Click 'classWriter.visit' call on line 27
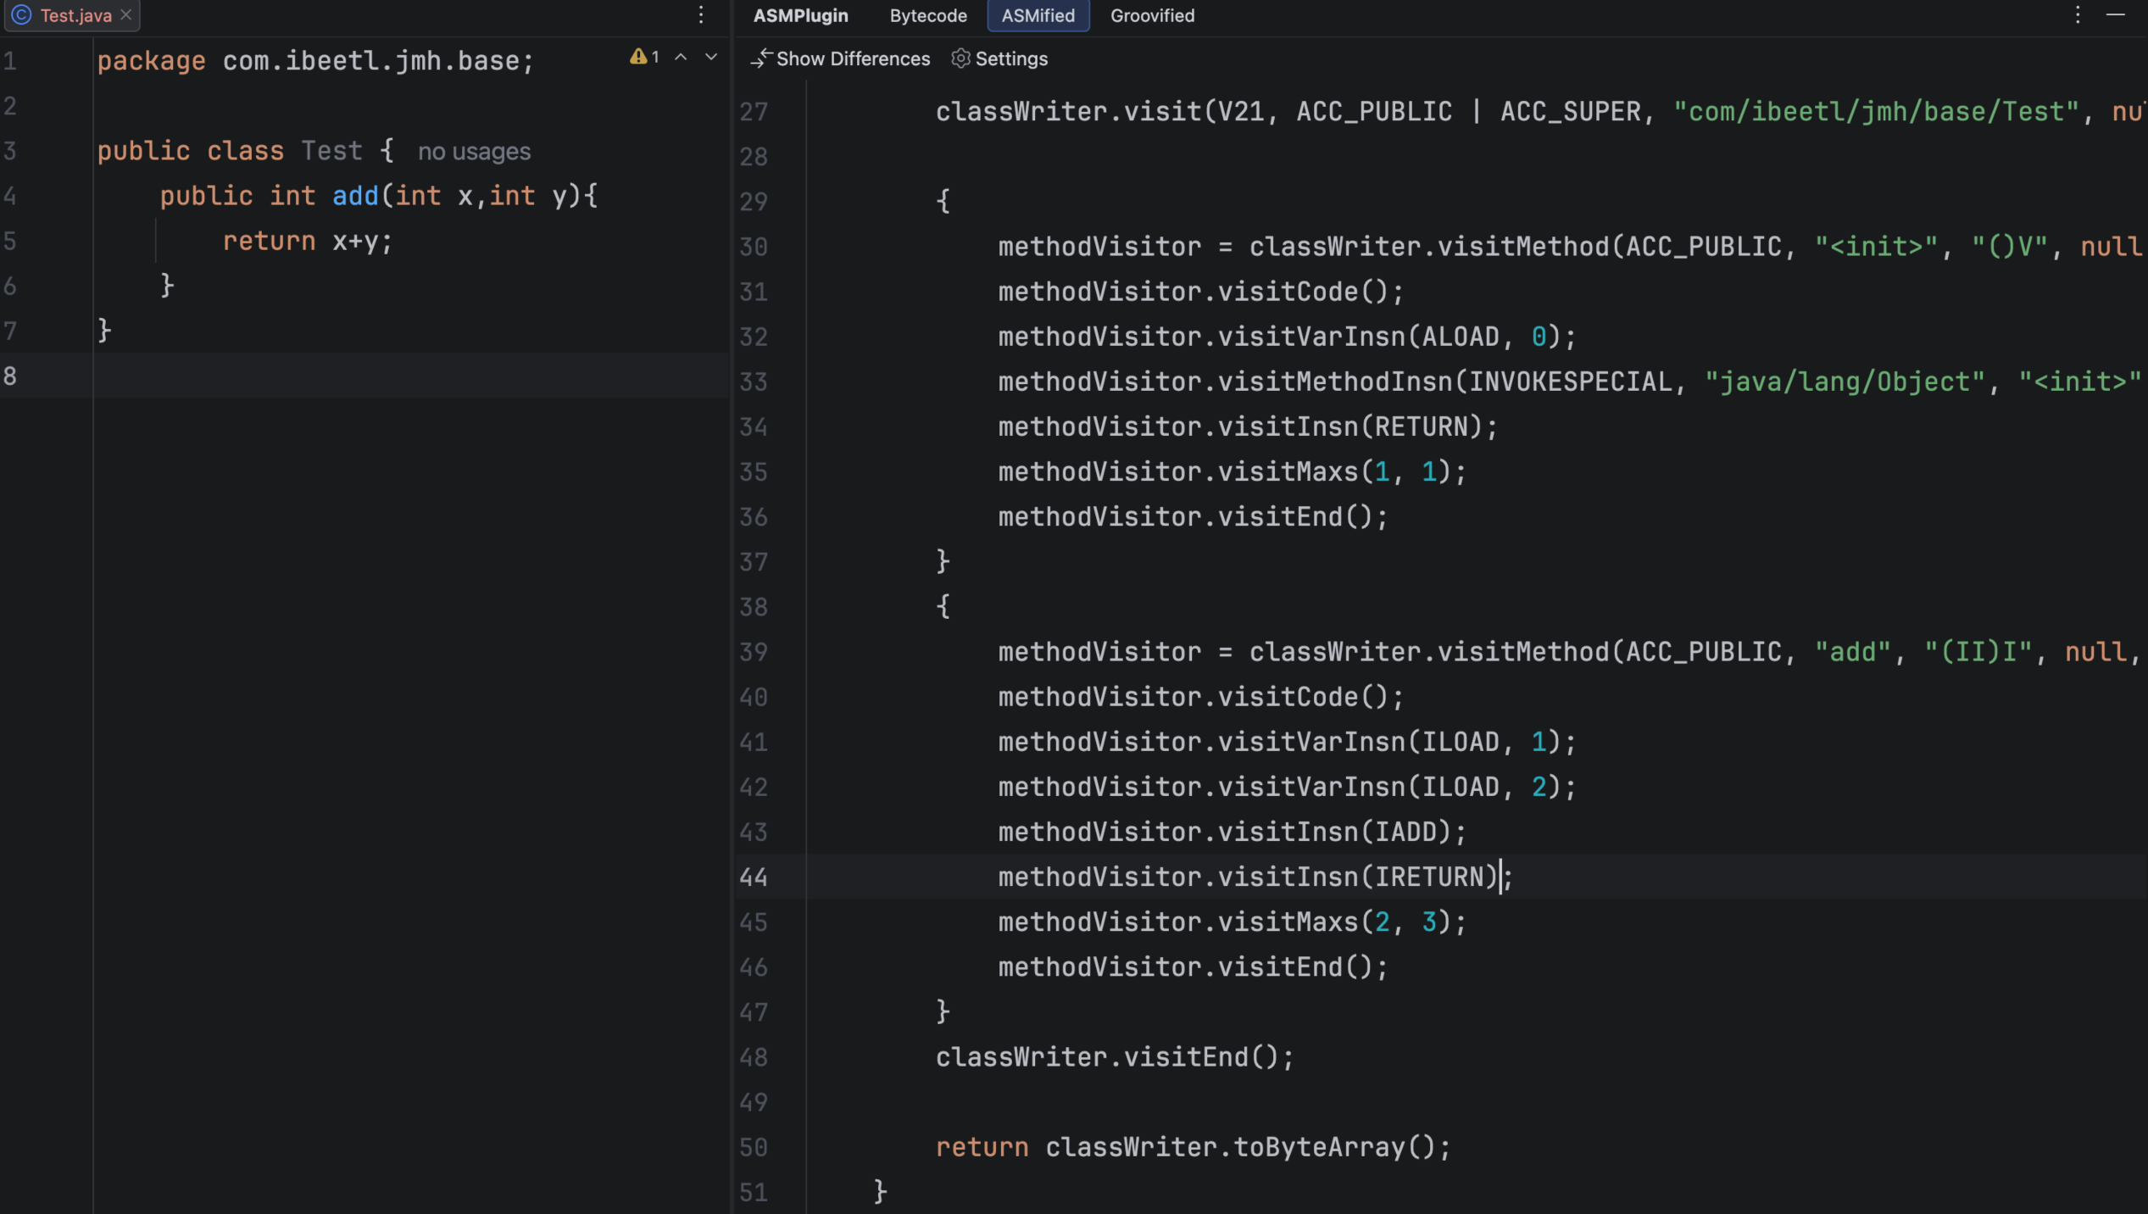2148x1214 pixels. coord(1068,112)
